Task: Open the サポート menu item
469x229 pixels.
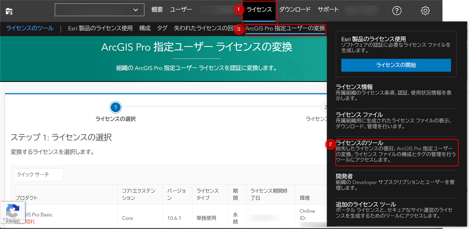Action: tap(328, 10)
